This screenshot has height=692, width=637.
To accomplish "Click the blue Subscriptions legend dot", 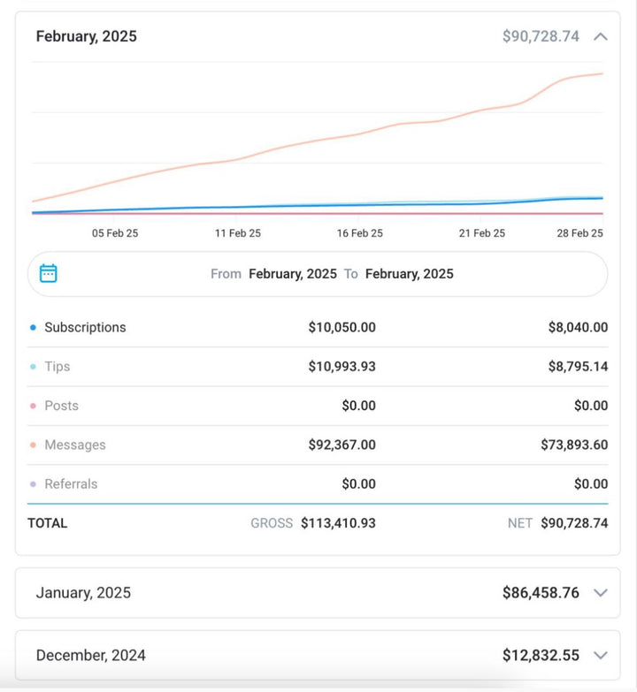I will click(33, 327).
